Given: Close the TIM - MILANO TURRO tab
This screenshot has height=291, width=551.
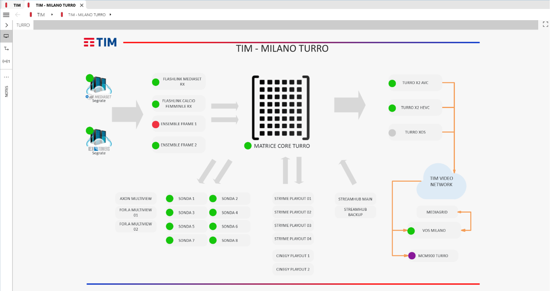Looking at the screenshot, I should 82,5.
